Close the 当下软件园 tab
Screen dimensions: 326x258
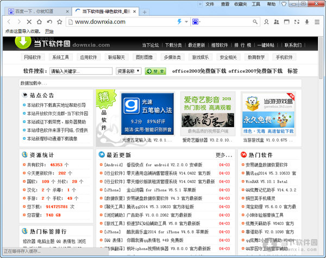(x=135, y=11)
